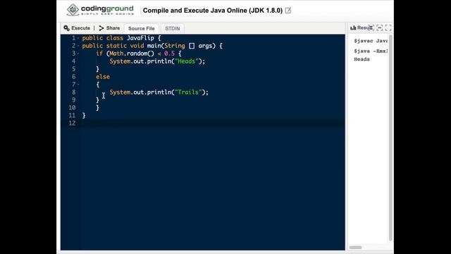This screenshot has height=254, width=451.
Task: Click the $javac line in the Result panel
Action: pyautogui.click(x=371, y=41)
